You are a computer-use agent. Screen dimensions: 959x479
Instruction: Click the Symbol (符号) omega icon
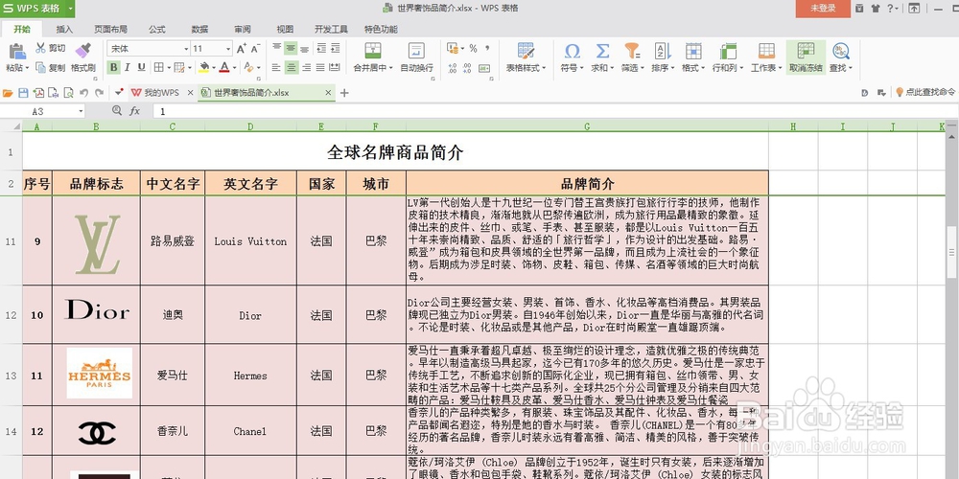pyautogui.click(x=572, y=51)
